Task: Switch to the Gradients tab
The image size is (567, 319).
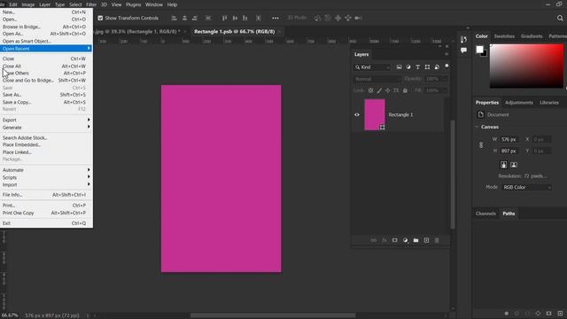Action: pos(532,36)
